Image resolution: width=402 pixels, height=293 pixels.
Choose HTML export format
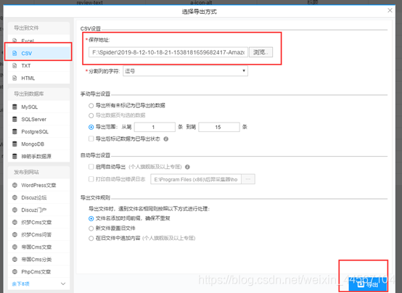[38, 78]
